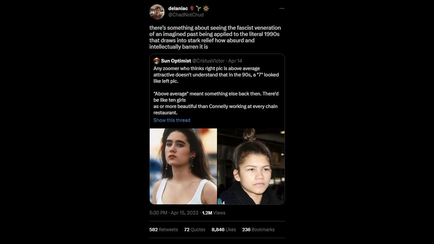Click the rose emoji beside delaniac's name
434x244 pixels.
click(x=192, y=8)
